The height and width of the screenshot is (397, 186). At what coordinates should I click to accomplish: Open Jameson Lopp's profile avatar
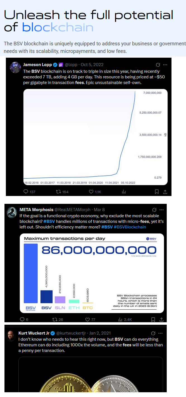pyautogui.click(x=15, y=67)
